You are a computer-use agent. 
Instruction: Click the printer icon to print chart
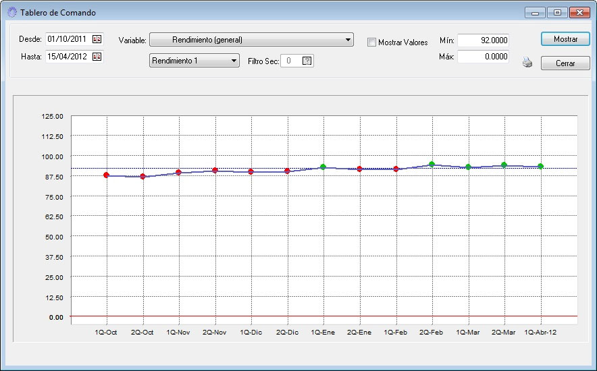click(527, 63)
